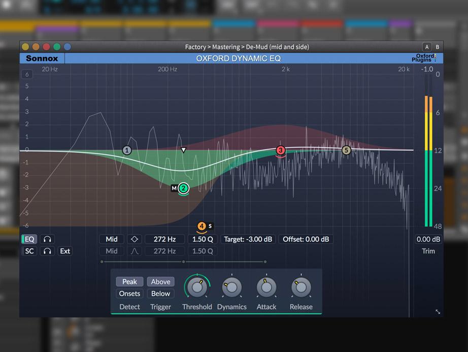Screen dimensions: 468x352
Task: Click the orange band 4 node
Action: [202, 226]
